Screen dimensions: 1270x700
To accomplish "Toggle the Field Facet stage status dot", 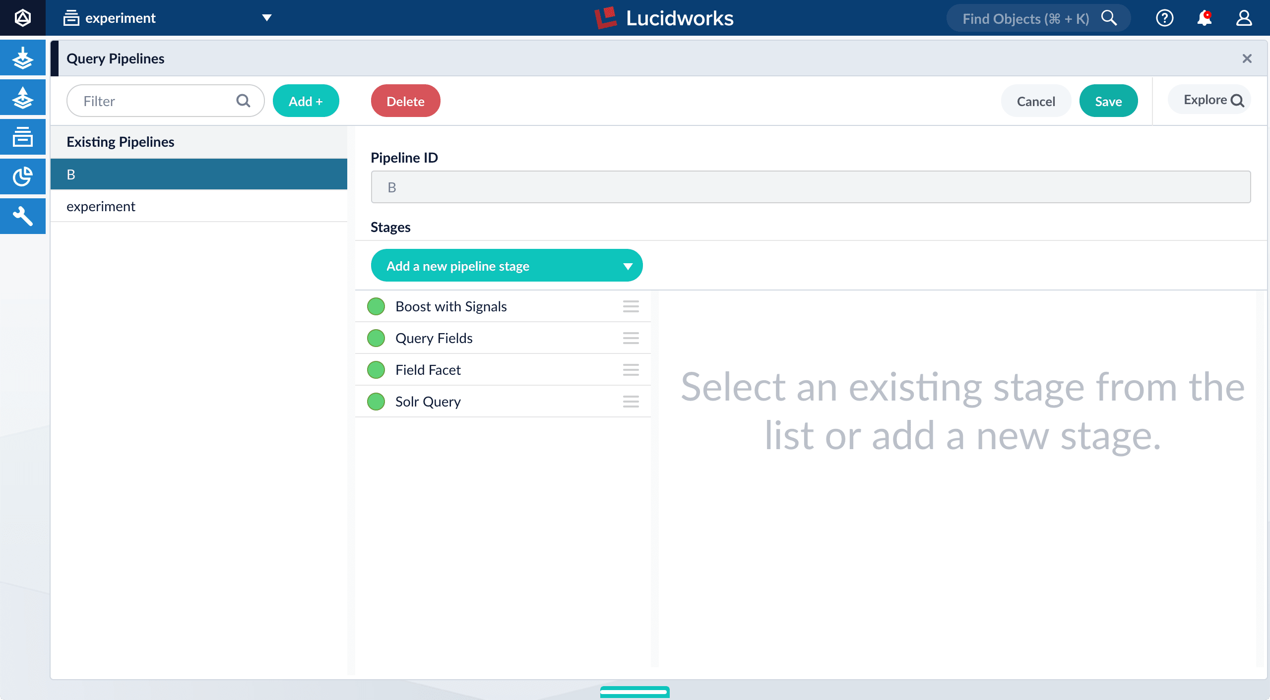I will point(376,370).
